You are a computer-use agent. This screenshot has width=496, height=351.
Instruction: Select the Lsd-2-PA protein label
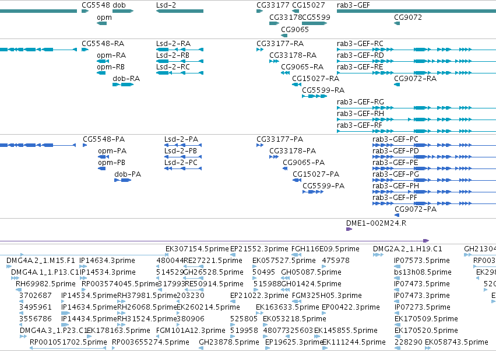181,139
